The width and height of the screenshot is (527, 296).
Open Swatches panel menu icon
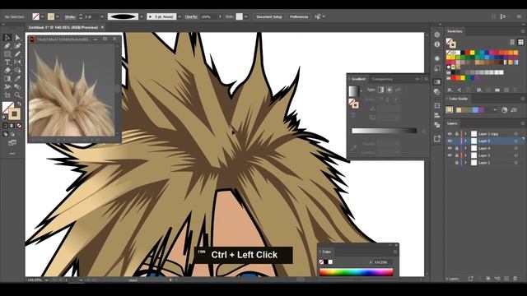523,31
